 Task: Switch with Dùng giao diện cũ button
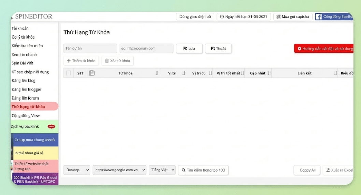(x=195, y=17)
